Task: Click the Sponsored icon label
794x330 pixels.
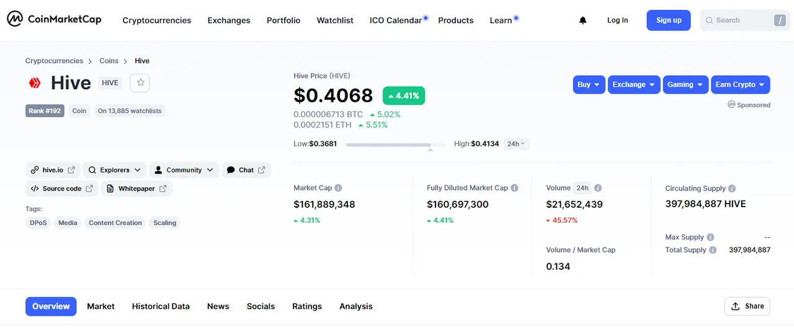Action: [x=749, y=105]
